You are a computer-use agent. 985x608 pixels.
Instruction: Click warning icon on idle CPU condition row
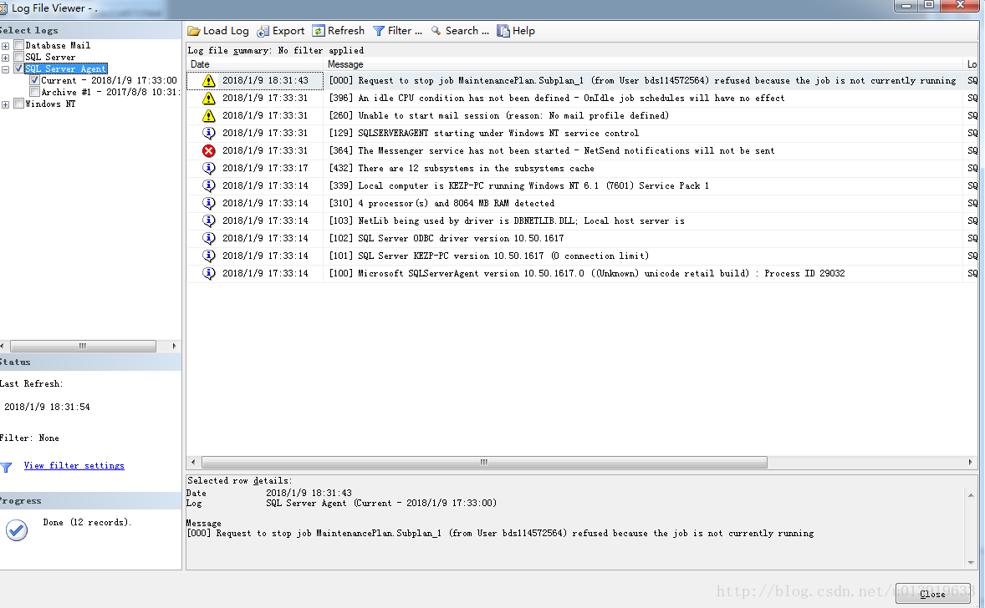(209, 99)
